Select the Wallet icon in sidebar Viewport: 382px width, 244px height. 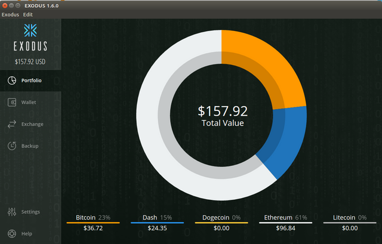pyautogui.click(x=12, y=102)
